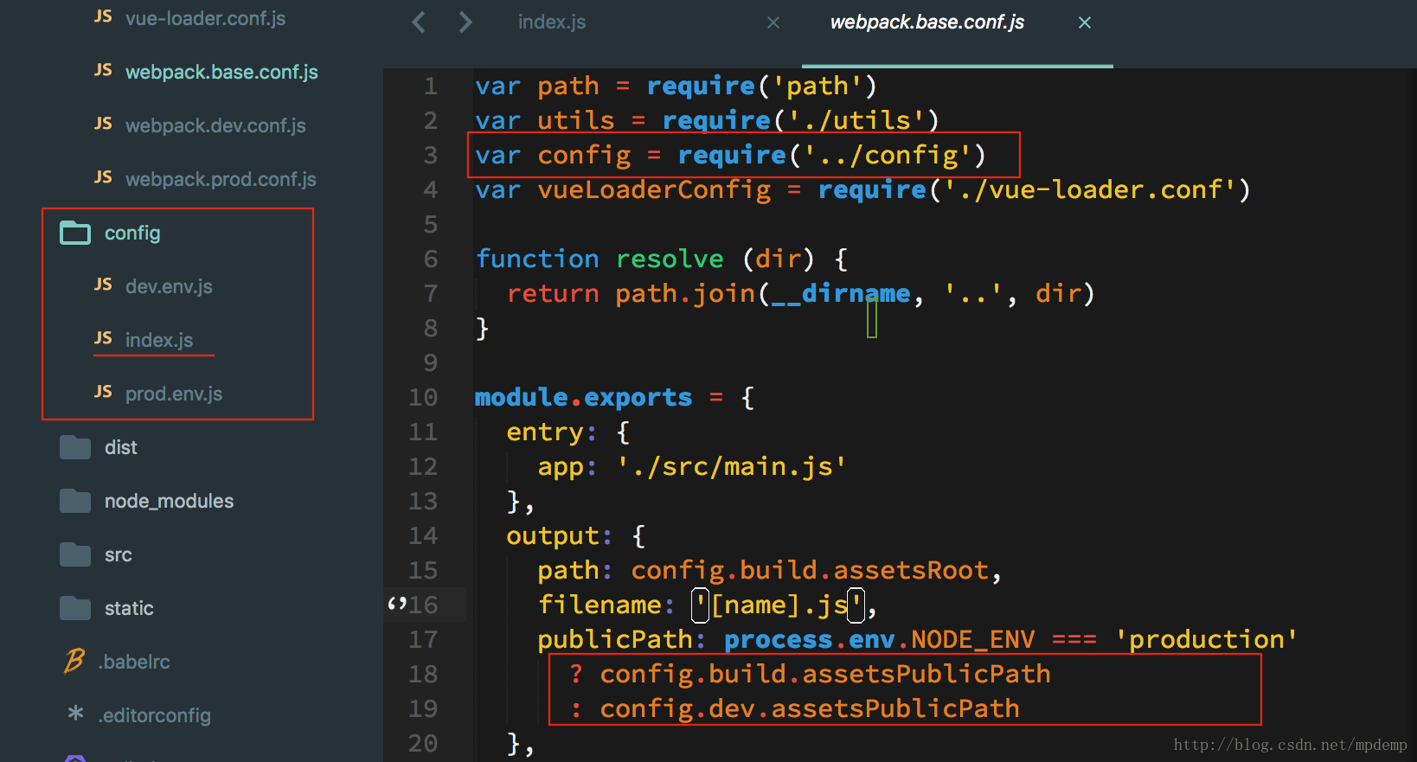
Task: Open the .editorconfig file
Action: click(x=155, y=715)
